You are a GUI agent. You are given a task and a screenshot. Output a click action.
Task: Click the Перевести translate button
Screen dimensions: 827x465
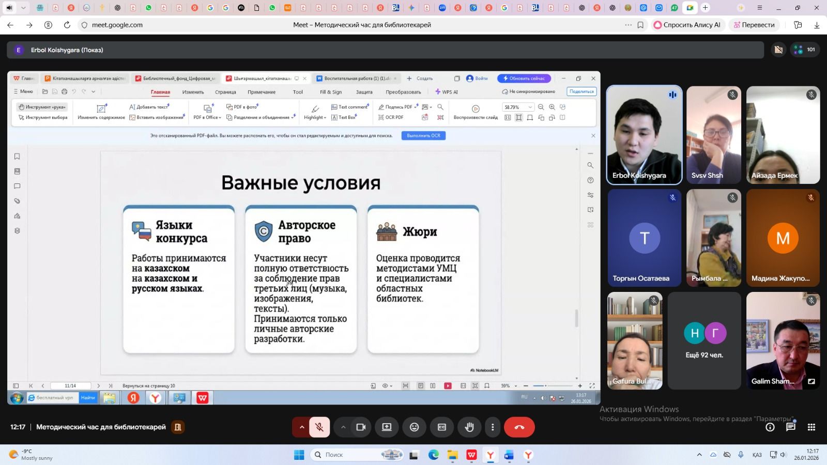point(754,25)
